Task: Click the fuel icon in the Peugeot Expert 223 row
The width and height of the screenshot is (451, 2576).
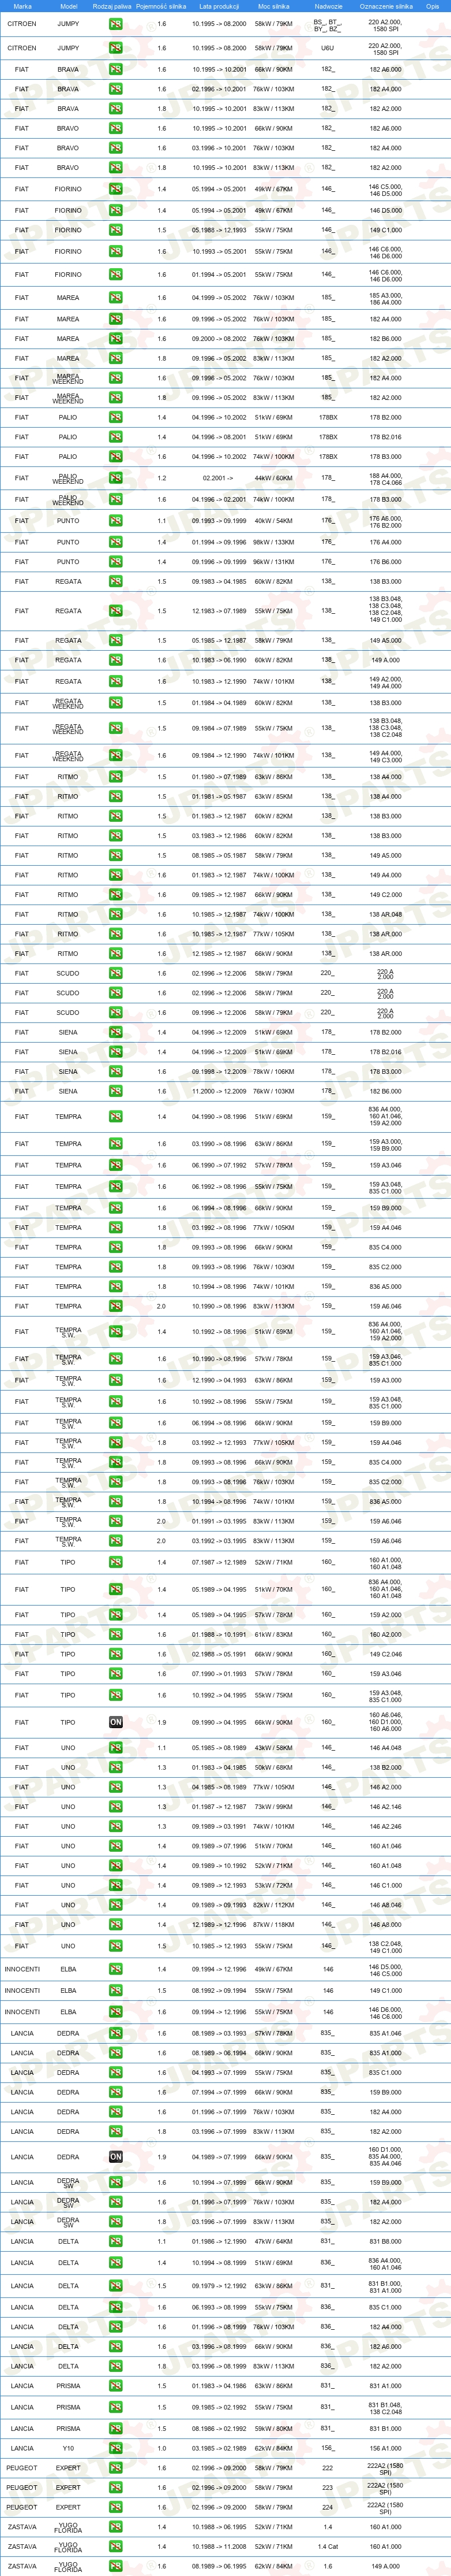Action: click(116, 2487)
